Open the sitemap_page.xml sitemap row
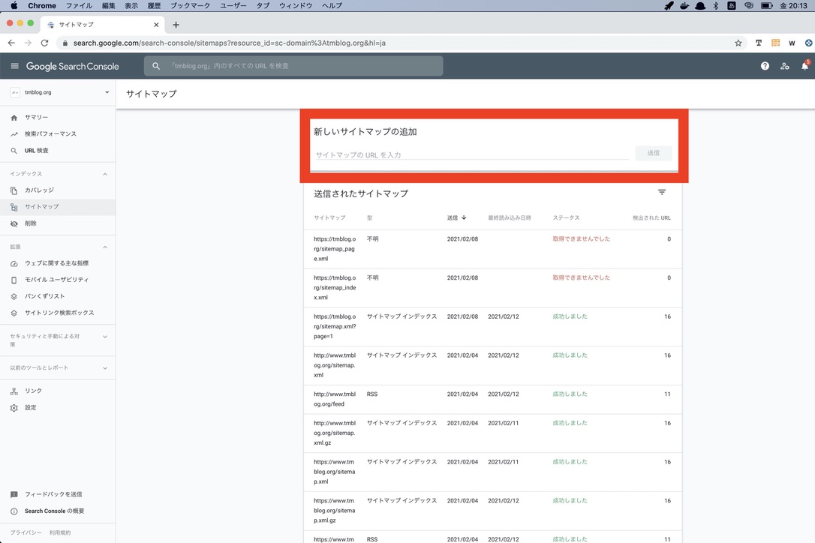This screenshot has width=815, height=543. (492, 249)
